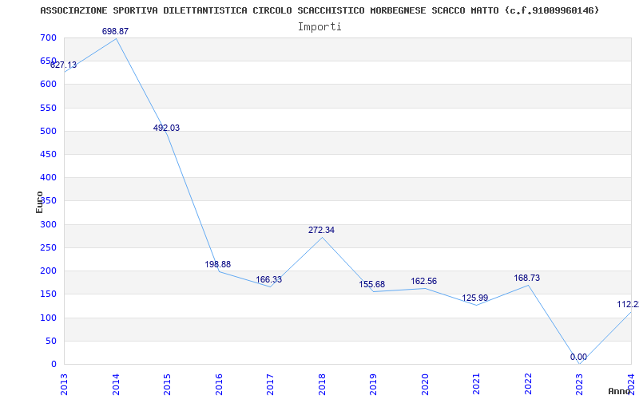Click the 627.13 data label for 2013

coord(63,65)
